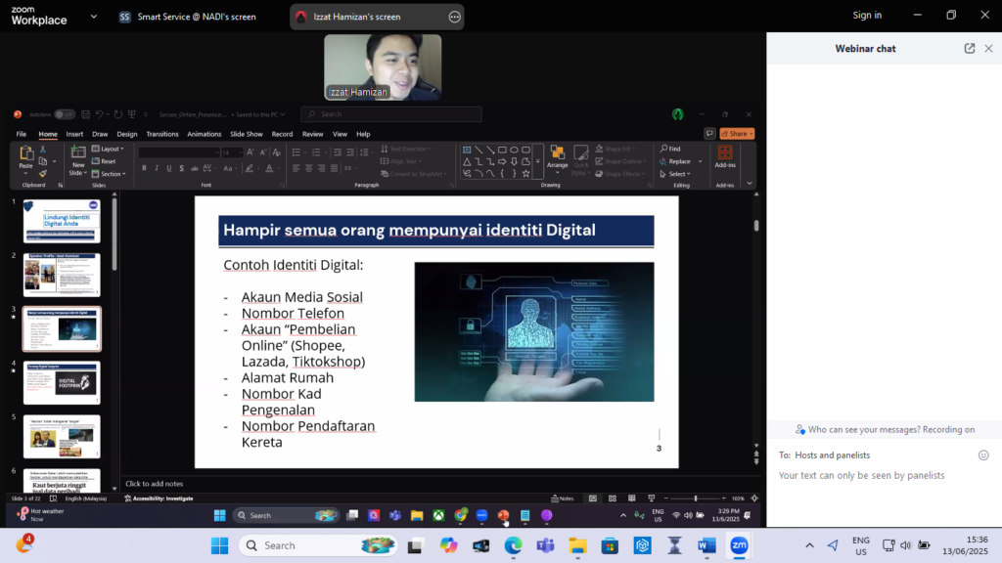Image resolution: width=1002 pixels, height=563 pixels.
Task: Open more options on Izzat Hamizan's screen tab
Action: tap(454, 17)
